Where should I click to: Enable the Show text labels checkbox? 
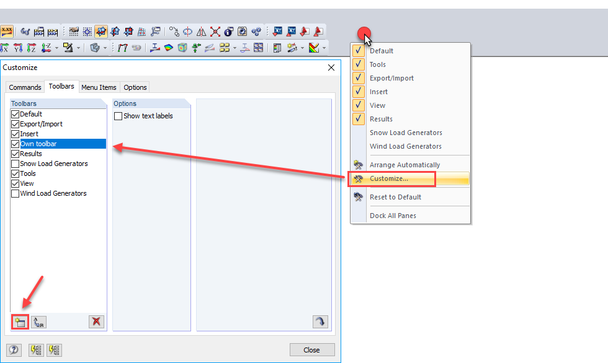coord(118,116)
